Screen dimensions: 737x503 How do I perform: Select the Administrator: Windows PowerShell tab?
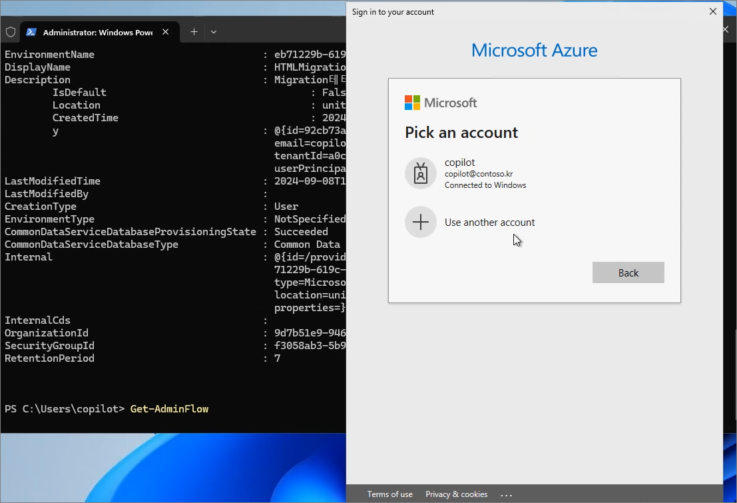pos(100,32)
